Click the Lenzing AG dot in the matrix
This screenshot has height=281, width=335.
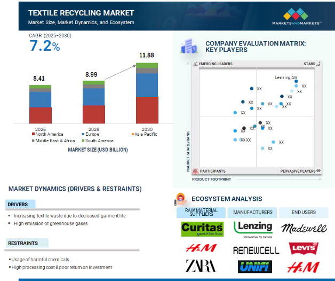coord(296,81)
